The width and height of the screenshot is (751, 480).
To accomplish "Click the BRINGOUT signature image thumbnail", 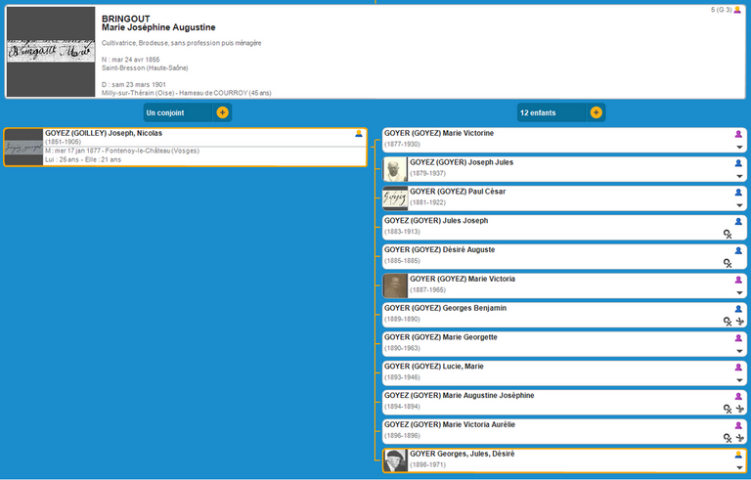I will pyautogui.click(x=51, y=53).
